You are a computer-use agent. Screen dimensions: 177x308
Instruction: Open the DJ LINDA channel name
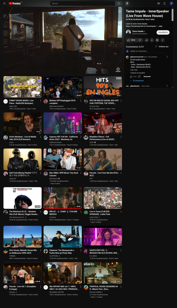click(x=93, y=256)
